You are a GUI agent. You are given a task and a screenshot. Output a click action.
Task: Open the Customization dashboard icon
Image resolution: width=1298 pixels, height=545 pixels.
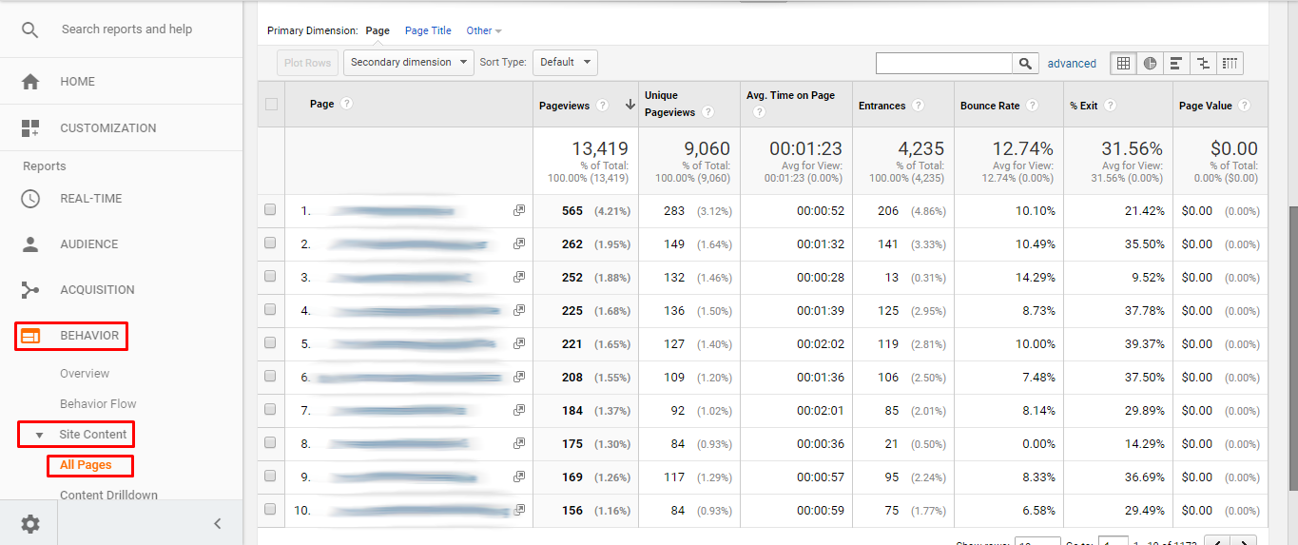coord(30,128)
